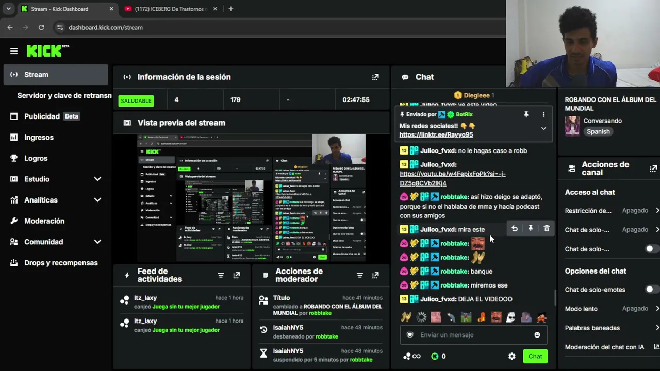This screenshot has width=660, height=371.
Task: Click the shield badge icon in message box
Action: (x=410, y=335)
